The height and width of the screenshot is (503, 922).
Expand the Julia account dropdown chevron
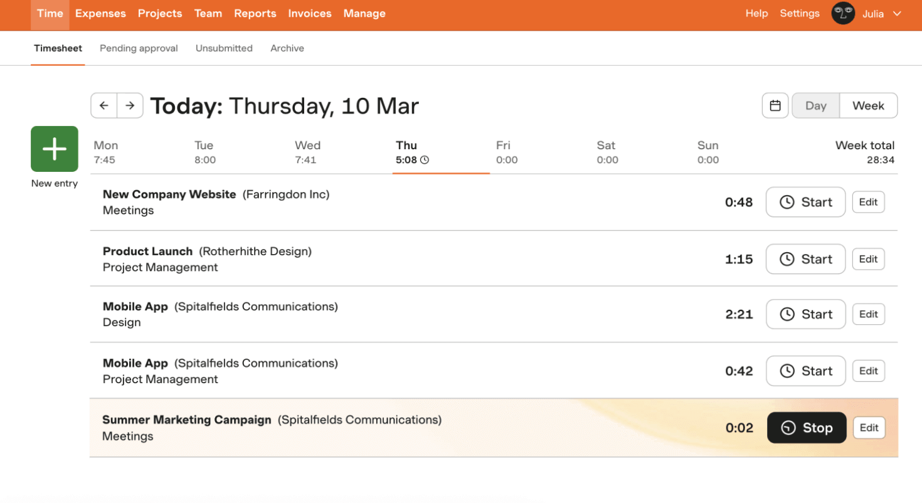(x=897, y=13)
